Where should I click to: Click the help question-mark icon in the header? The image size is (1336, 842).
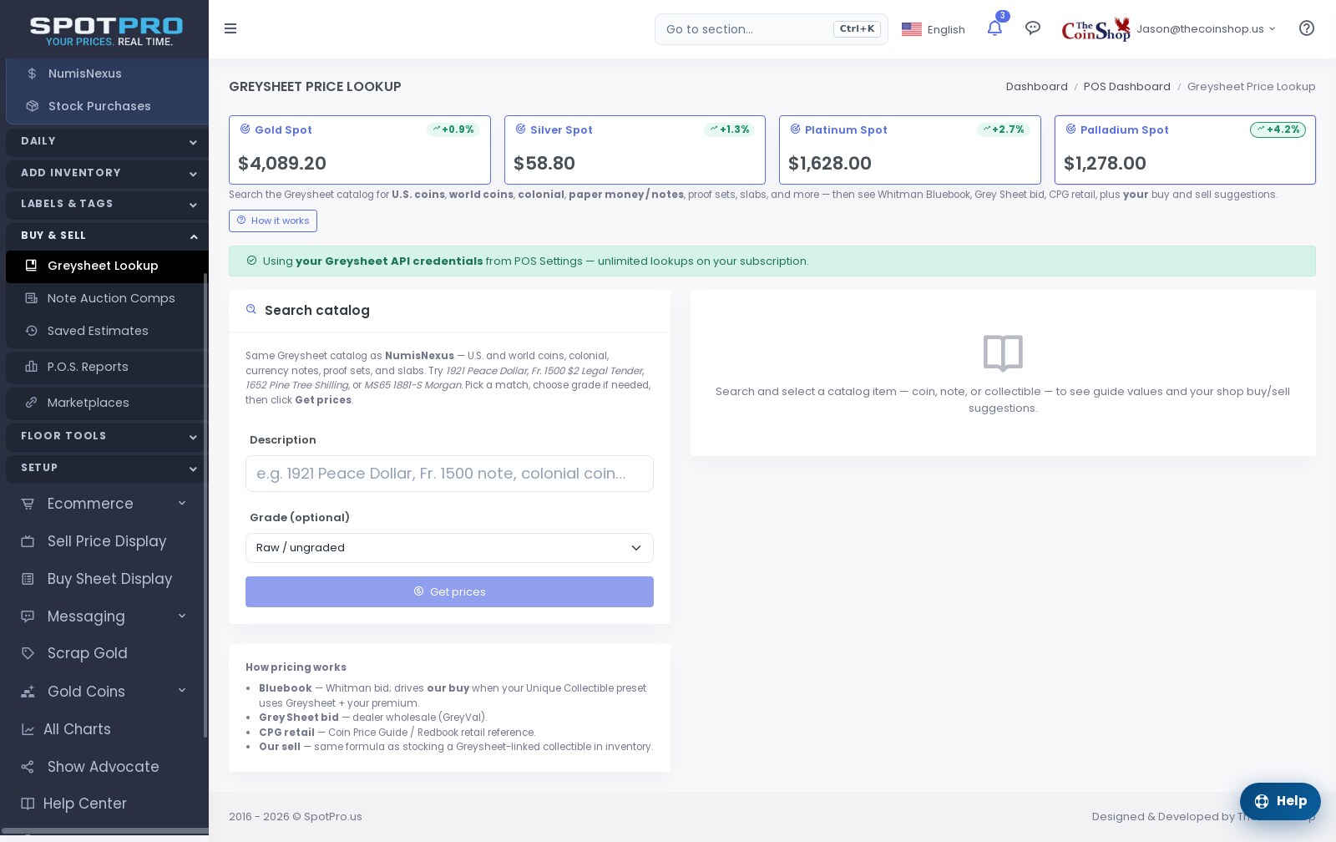coord(1307,28)
